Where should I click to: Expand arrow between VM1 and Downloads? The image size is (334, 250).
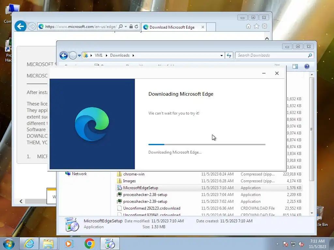(x=107, y=55)
